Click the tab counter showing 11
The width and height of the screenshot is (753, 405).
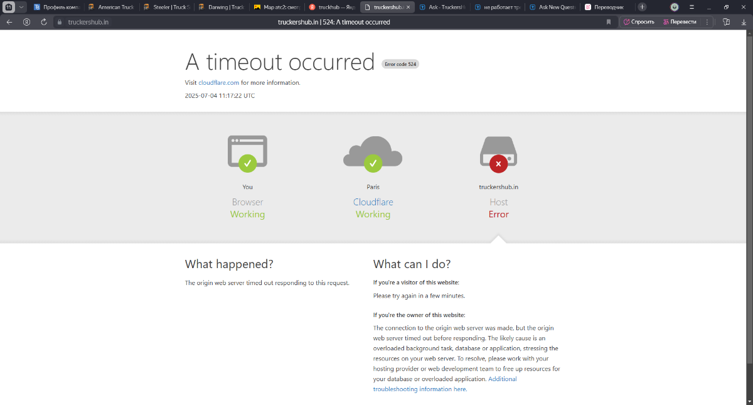9,7
